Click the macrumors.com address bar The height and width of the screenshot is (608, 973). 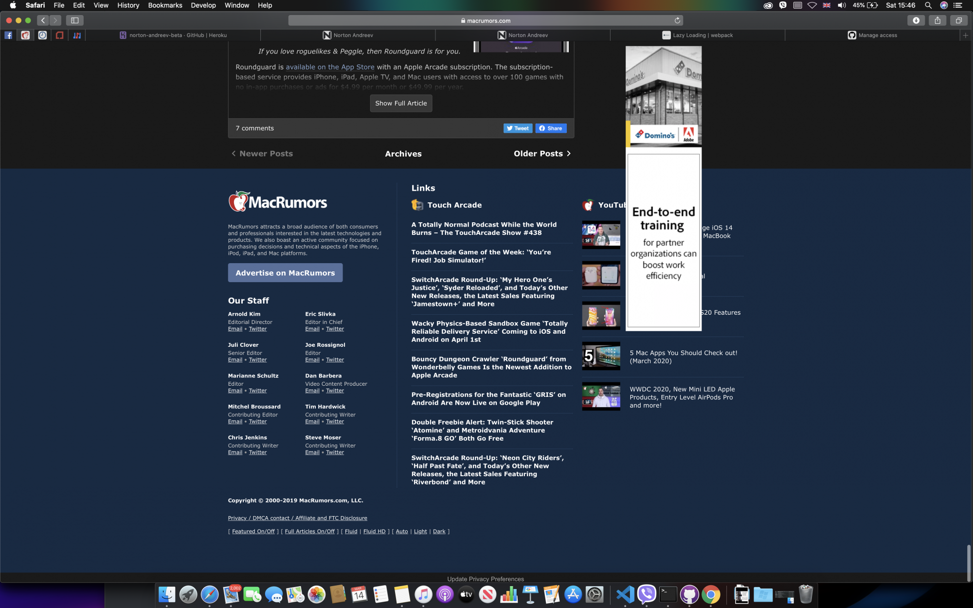pyautogui.click(x=486, y=20)
